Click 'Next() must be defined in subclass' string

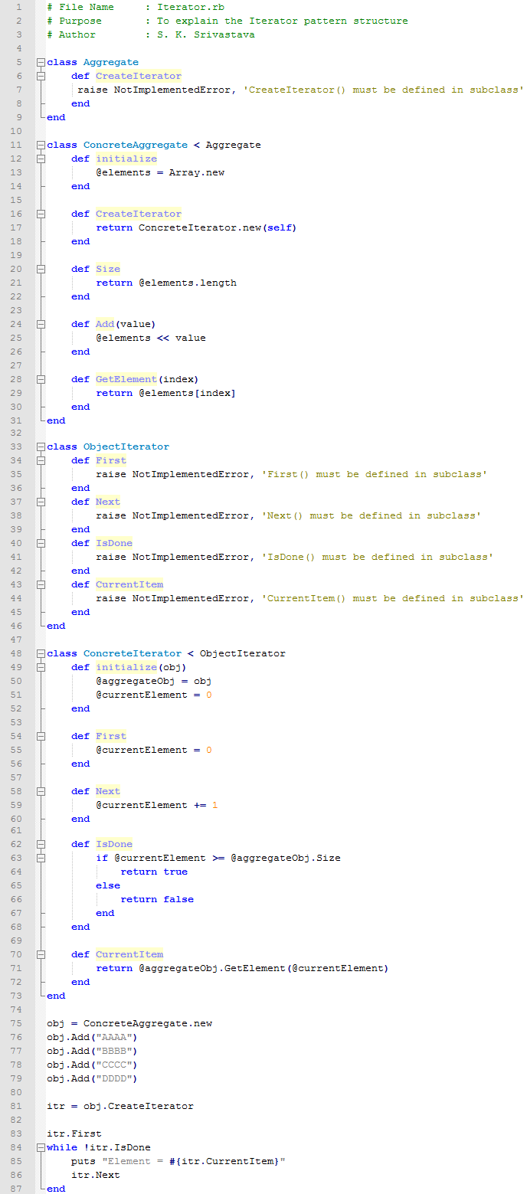pos(372,515)
